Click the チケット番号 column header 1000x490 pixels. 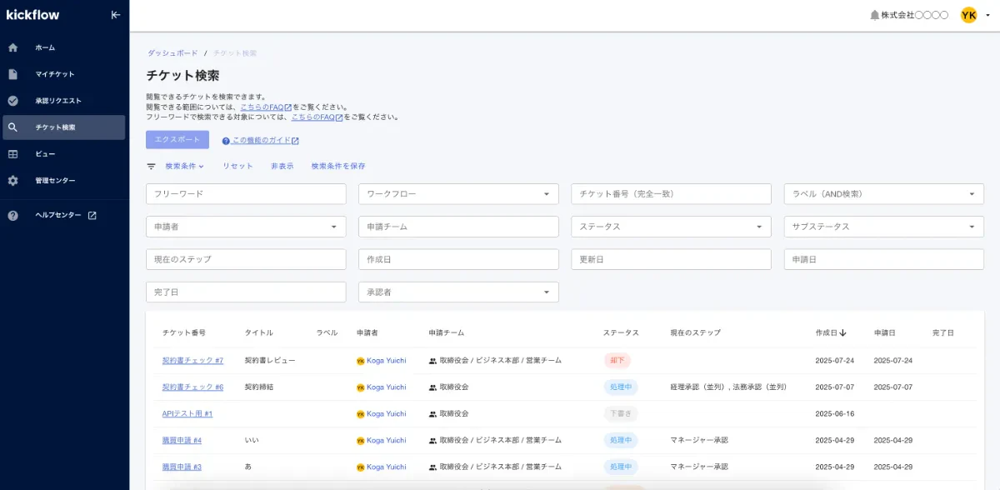(184, 332)
